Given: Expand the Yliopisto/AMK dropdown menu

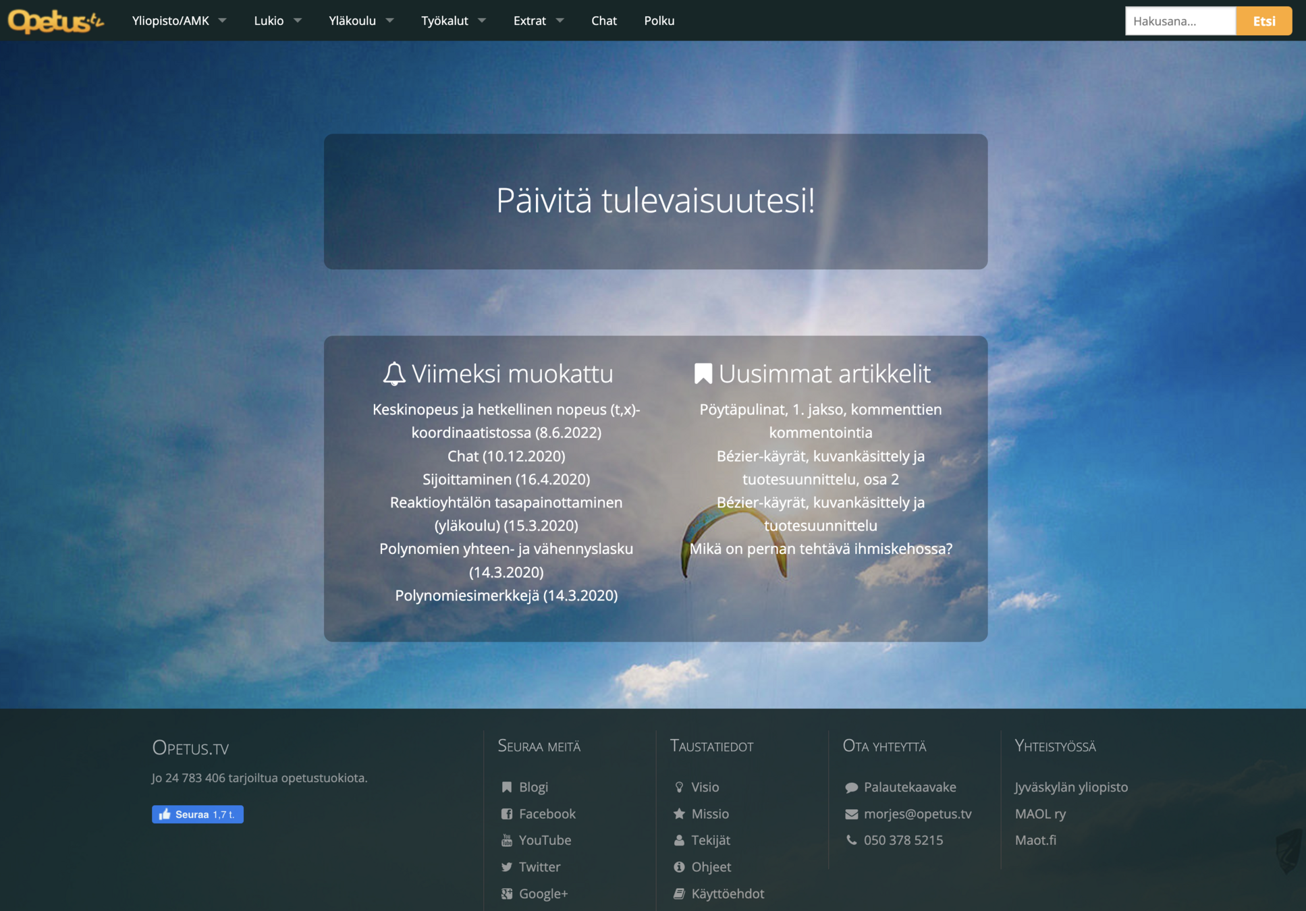Looking at the screenshot, I should (x=179, y=21).
